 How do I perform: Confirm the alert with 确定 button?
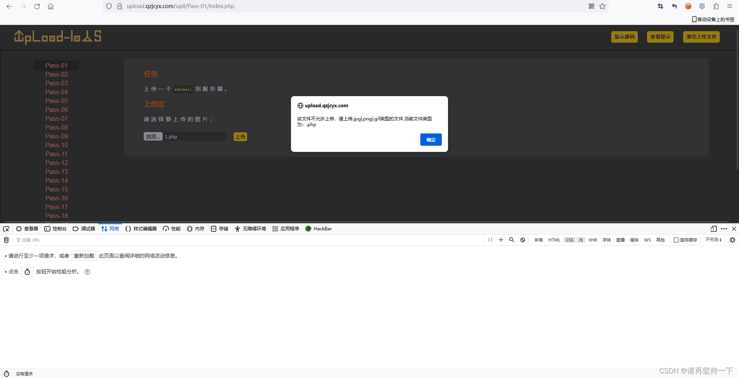click(x=431, y=140)
